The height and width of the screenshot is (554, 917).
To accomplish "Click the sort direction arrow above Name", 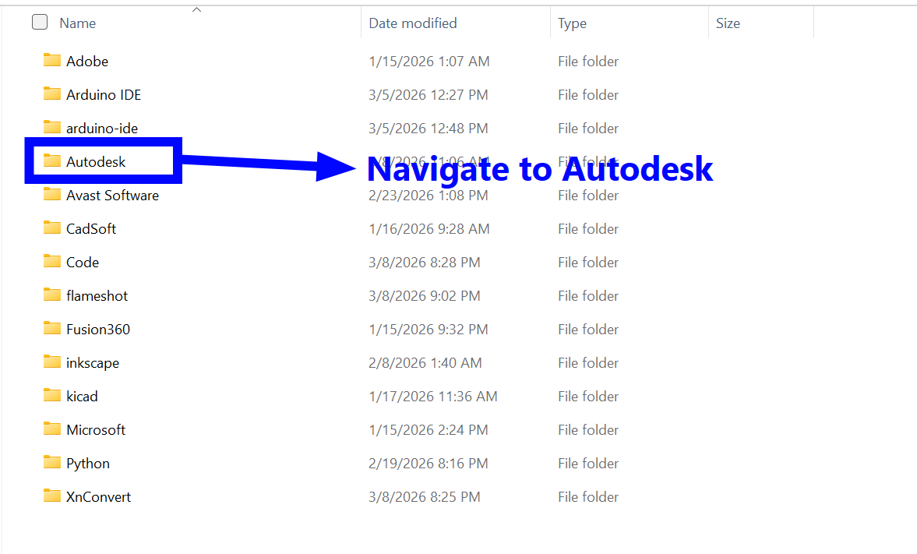I will [196, 10].
